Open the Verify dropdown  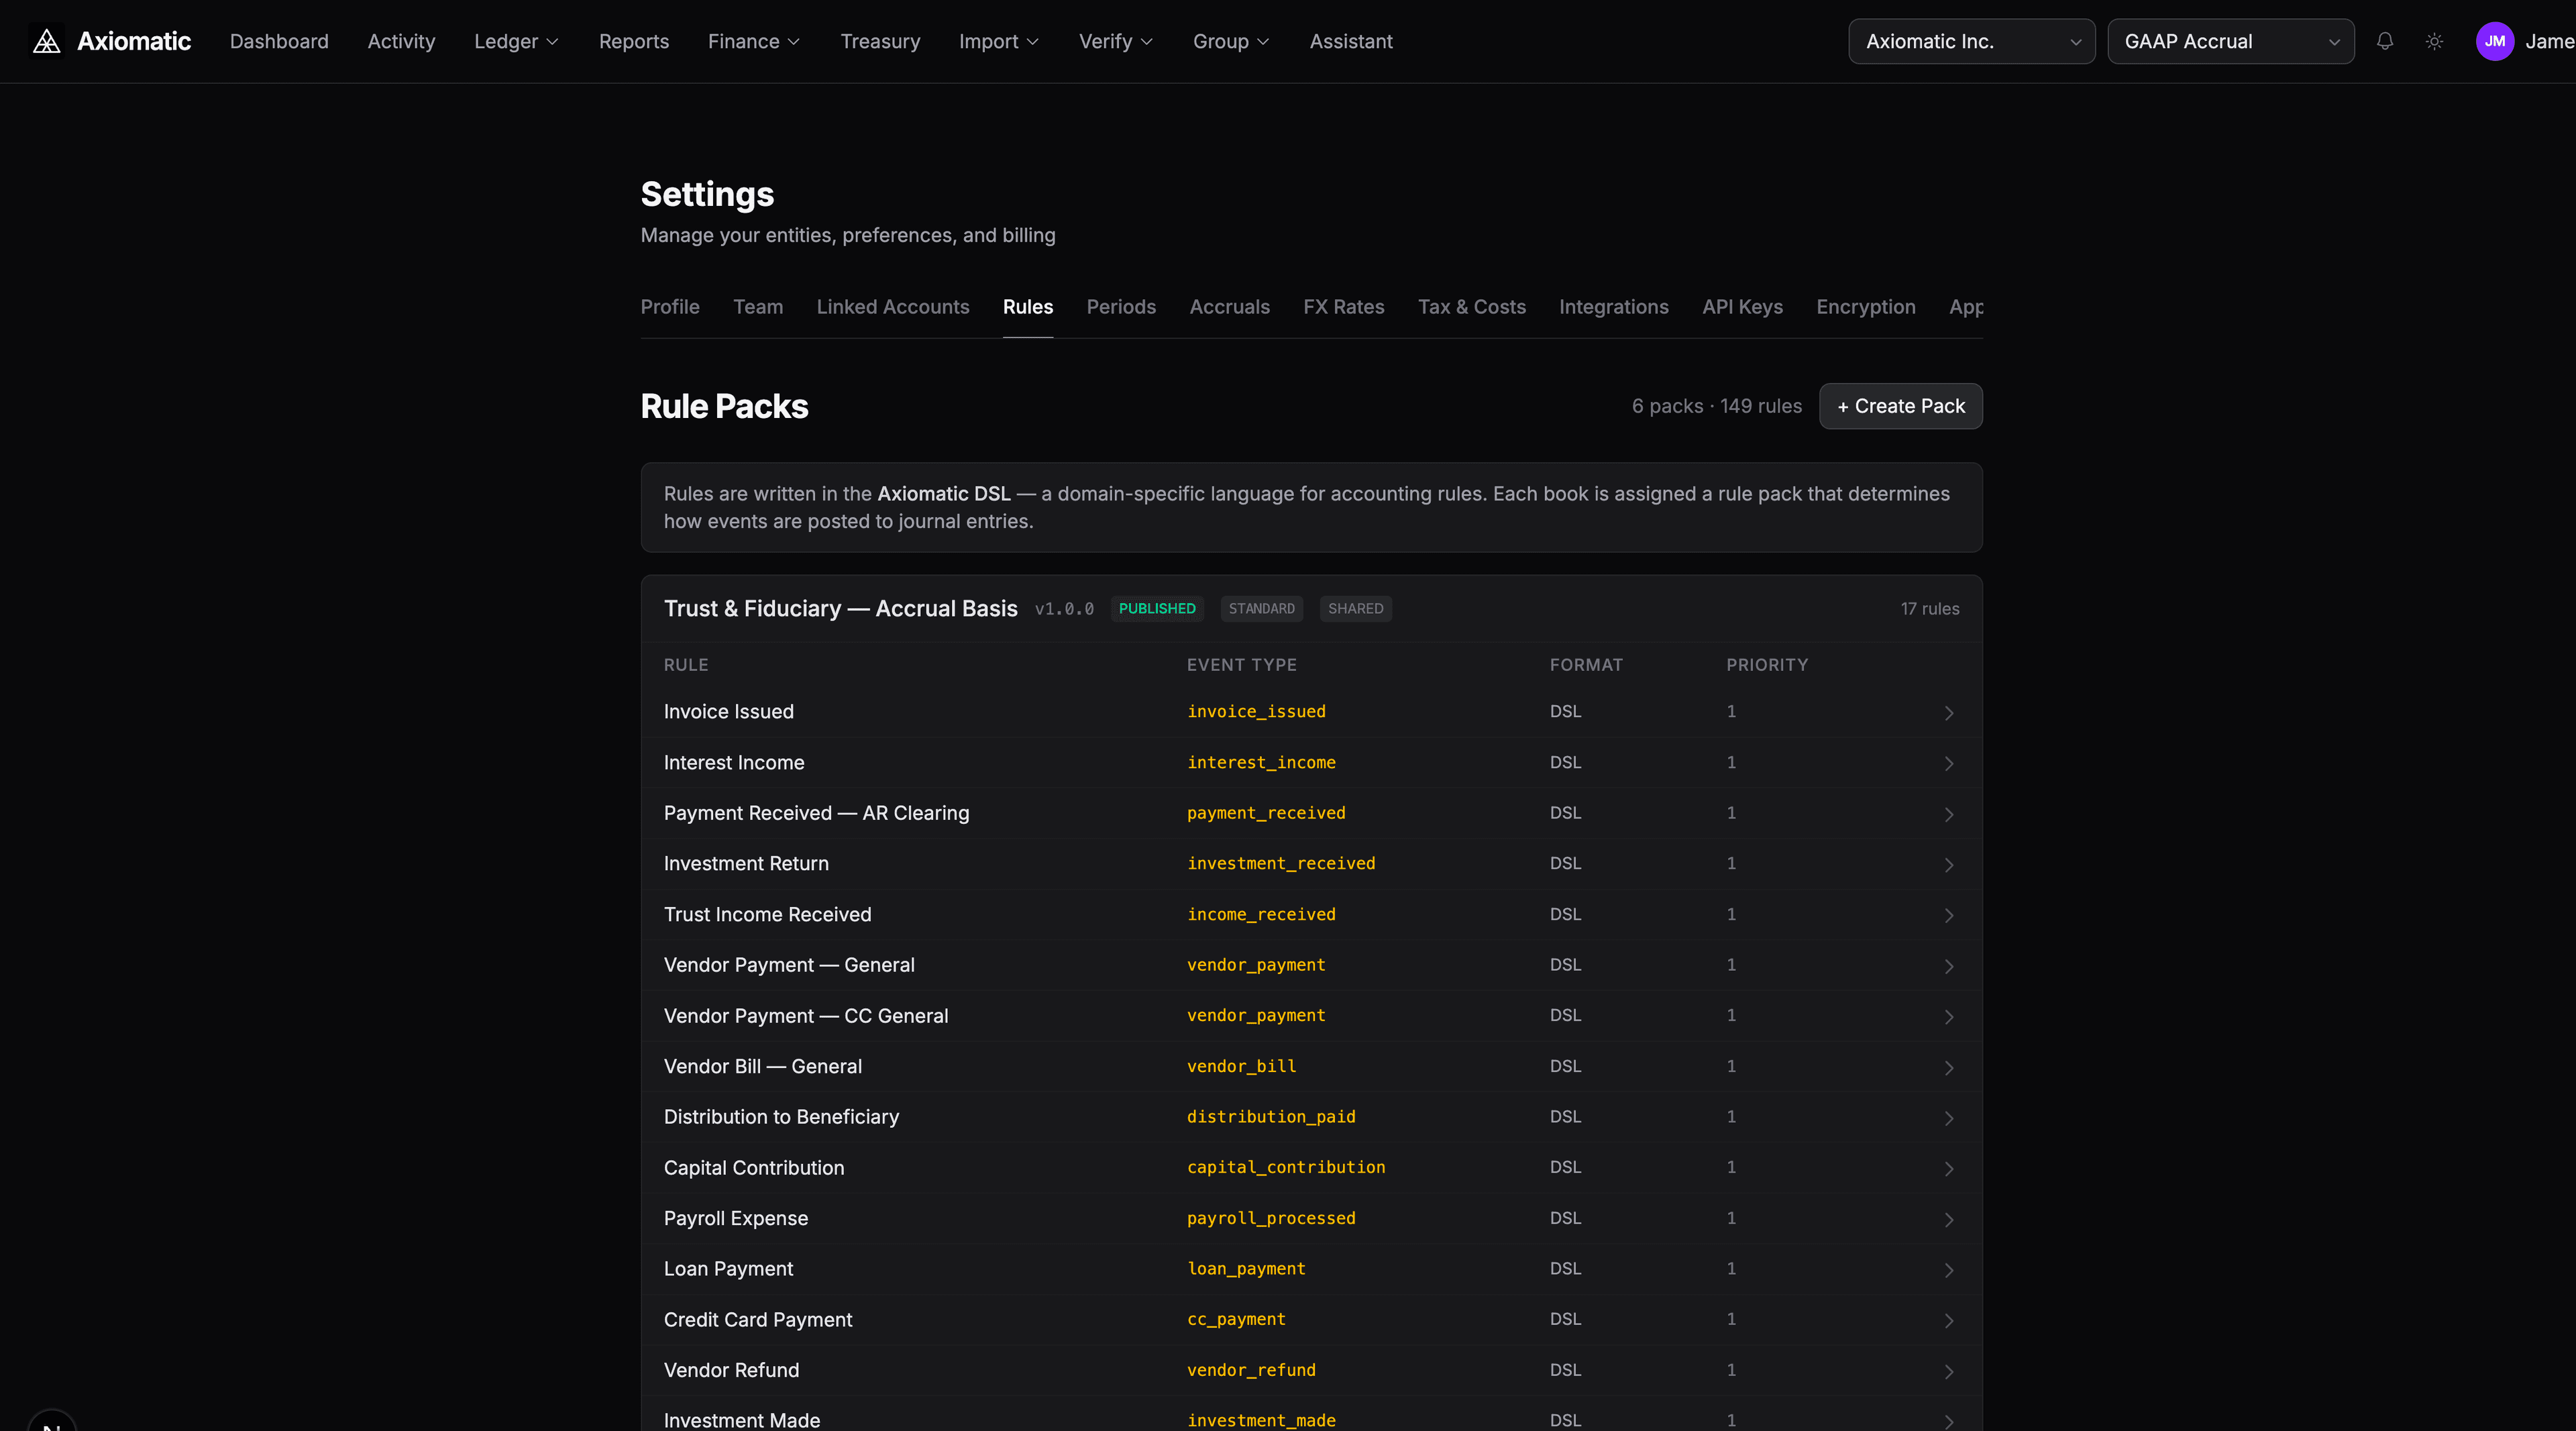tap(1115, 41)
